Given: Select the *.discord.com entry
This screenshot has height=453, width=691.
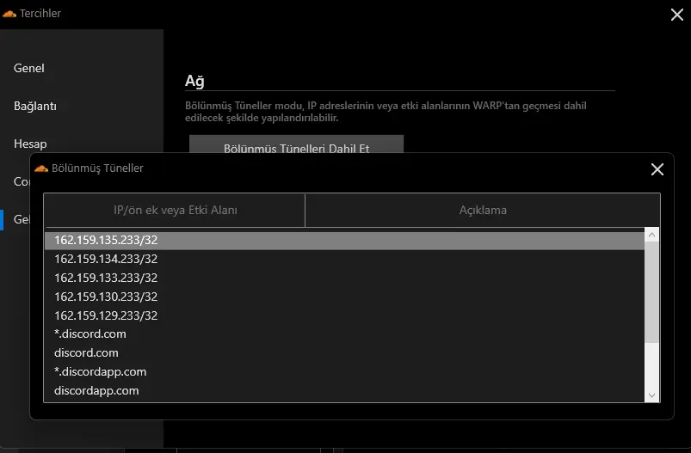Looking at the screenshot, I should point(344,334).
